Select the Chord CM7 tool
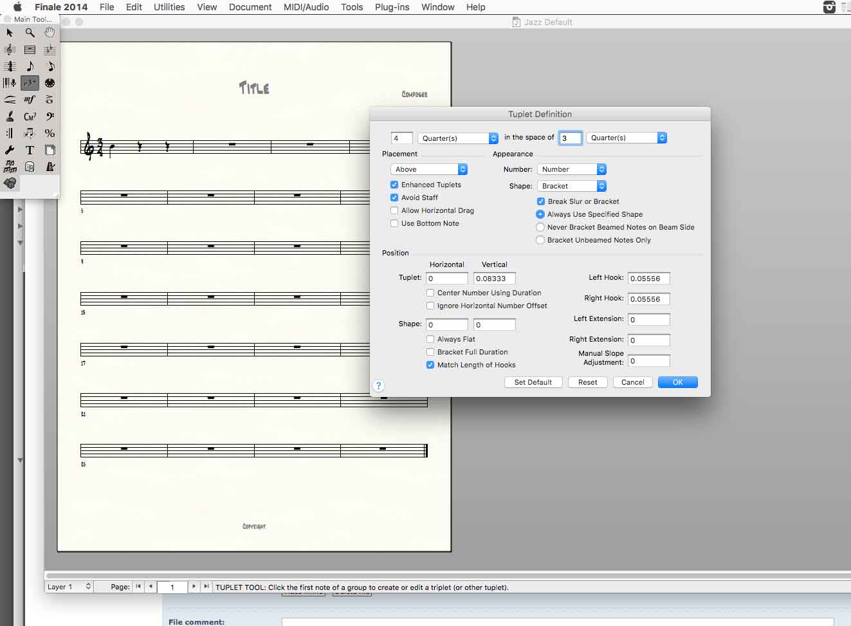The height and width of the screenshot is (626, 851). click(30, 116)
